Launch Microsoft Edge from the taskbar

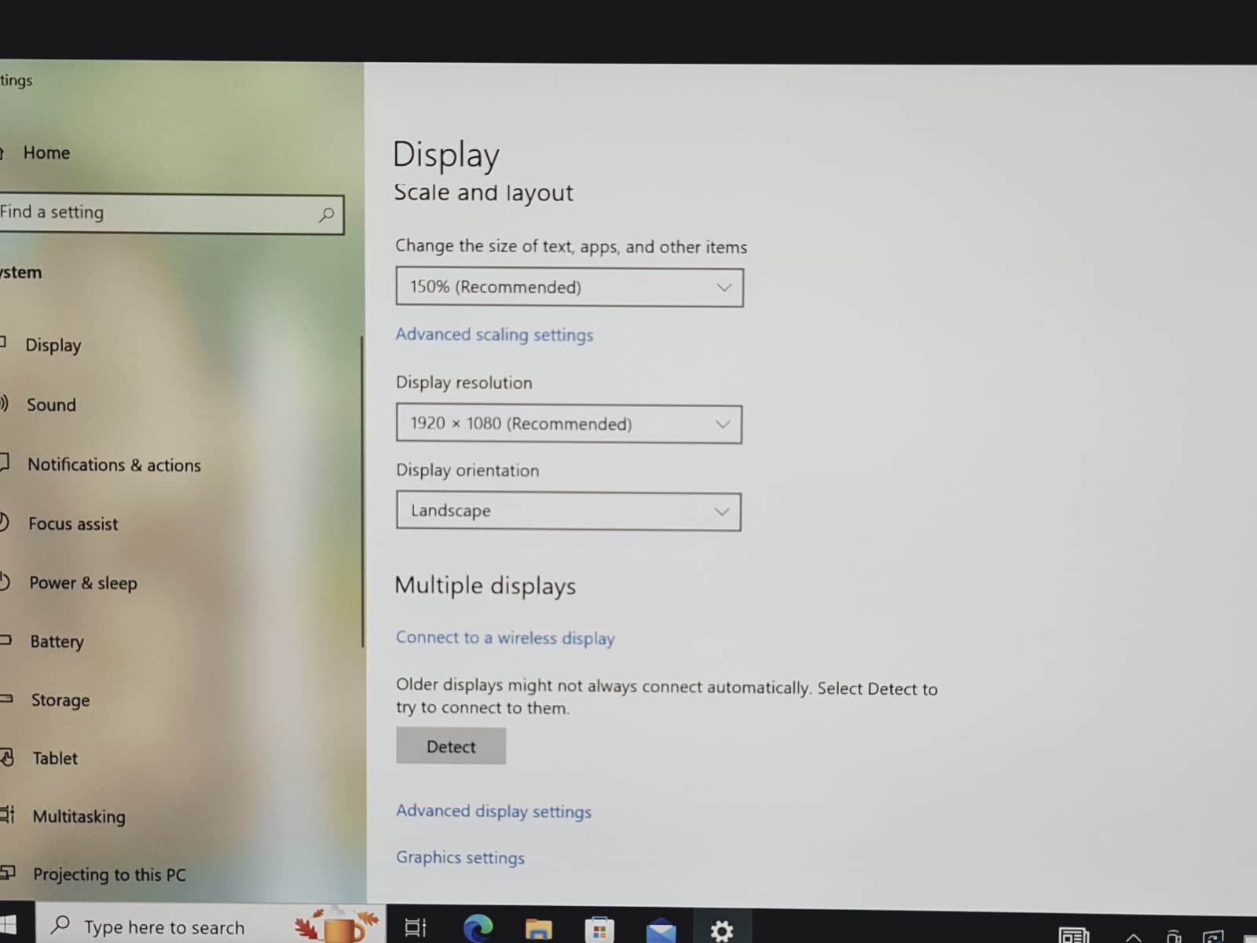478,928
